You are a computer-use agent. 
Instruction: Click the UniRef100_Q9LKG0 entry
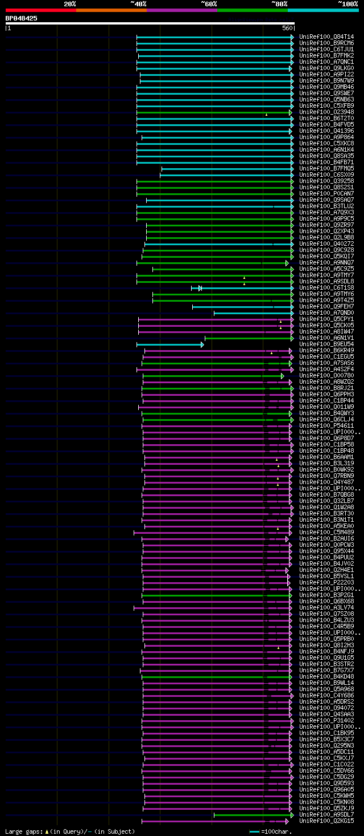(x=326, y=68)
